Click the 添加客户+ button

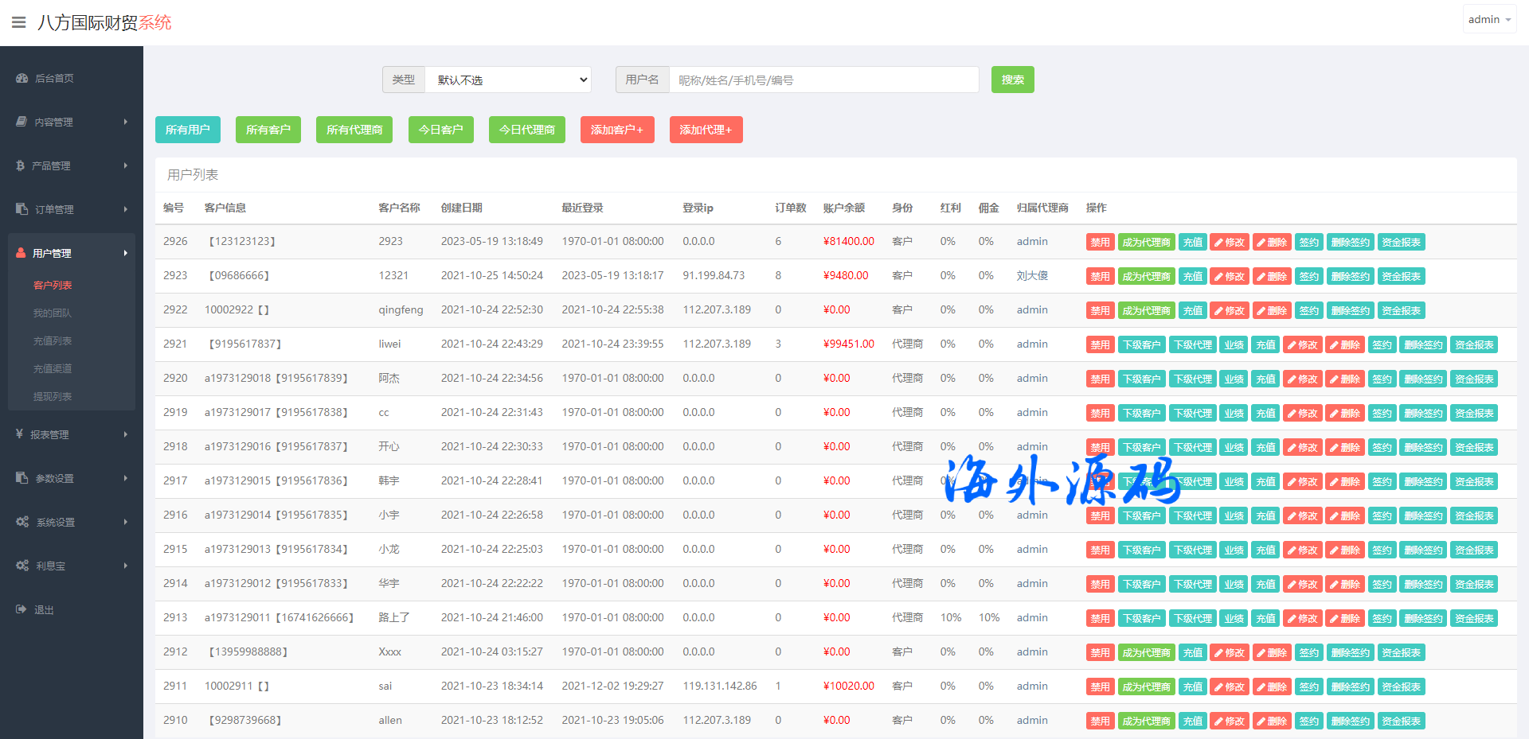point(617,130)
